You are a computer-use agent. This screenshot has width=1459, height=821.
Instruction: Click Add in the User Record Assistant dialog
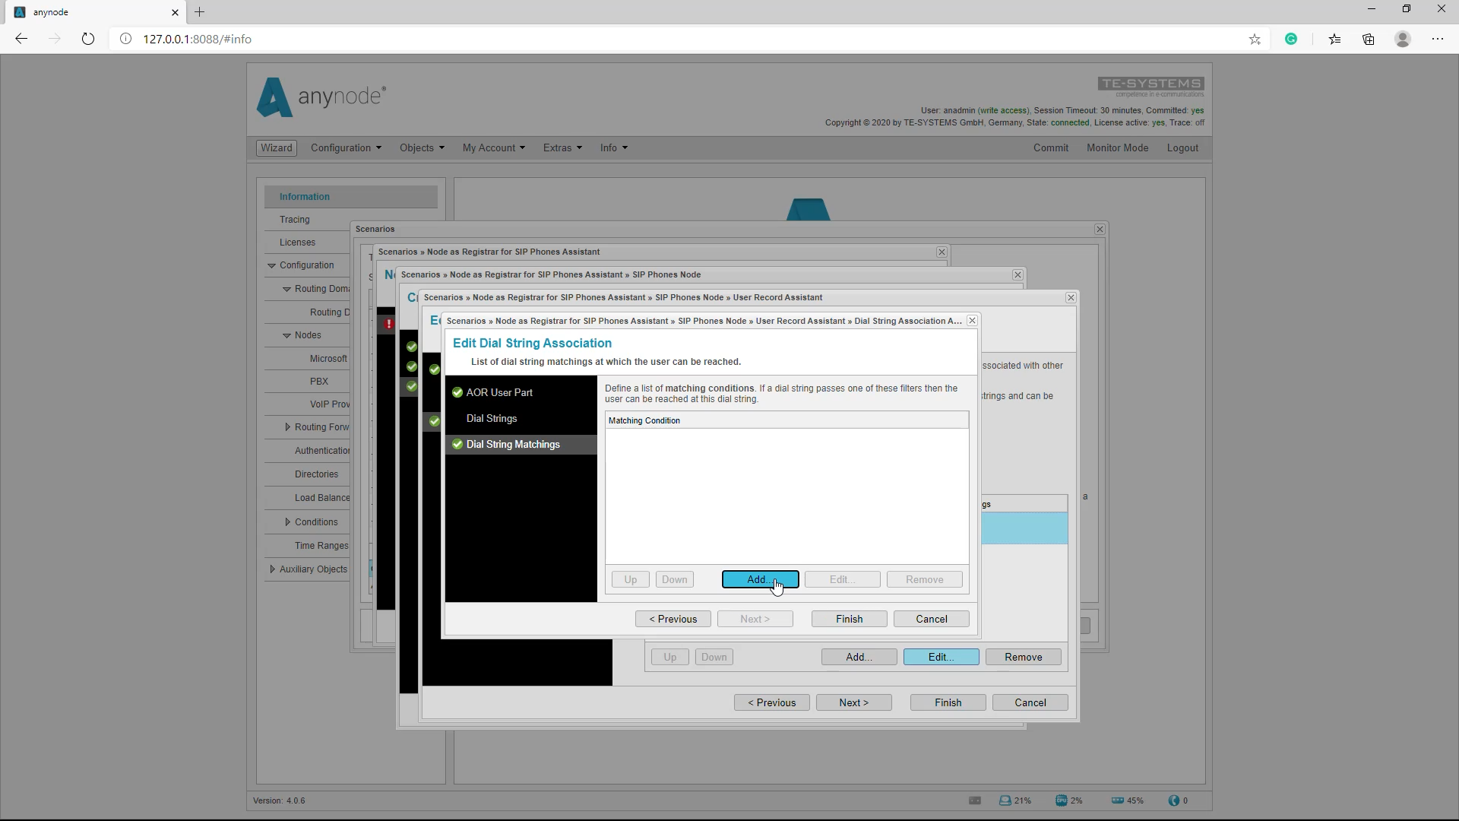tap(859, 657)
